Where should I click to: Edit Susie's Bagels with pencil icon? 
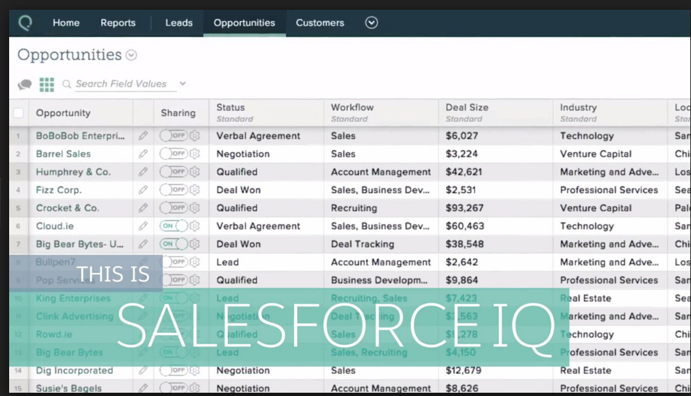pyautogui.click(x=143, y=388)
